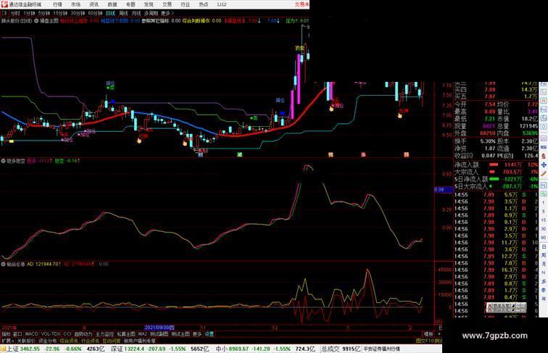The width and height of the screenshot is (548, 353).
Task: Click the RSI icon in right sidebar
Action: (544, 147)
